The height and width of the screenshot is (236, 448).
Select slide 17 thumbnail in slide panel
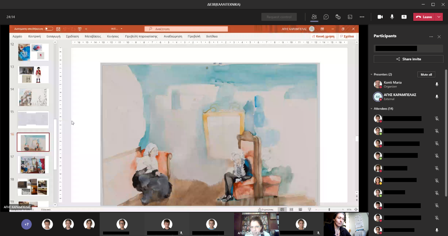(33, 165)
